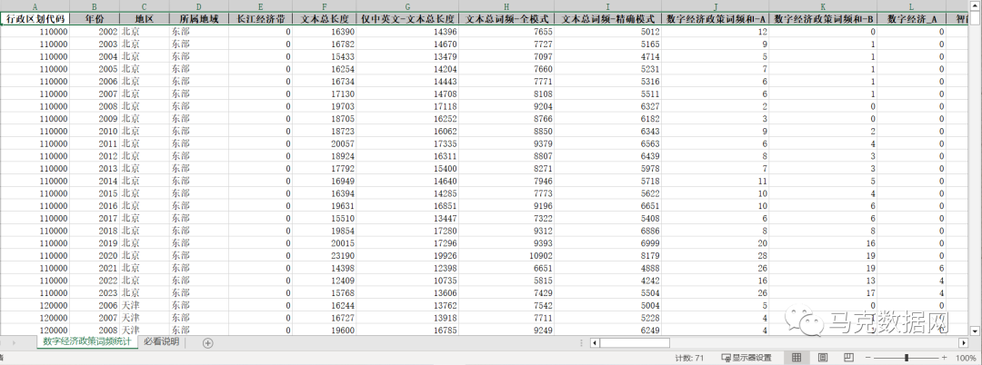Image resolution: width=982 pixels, height=365 pixels.
Task: Open the 数字经济政策词频统计 sheet tab
Action: click(x=87, y=342)
